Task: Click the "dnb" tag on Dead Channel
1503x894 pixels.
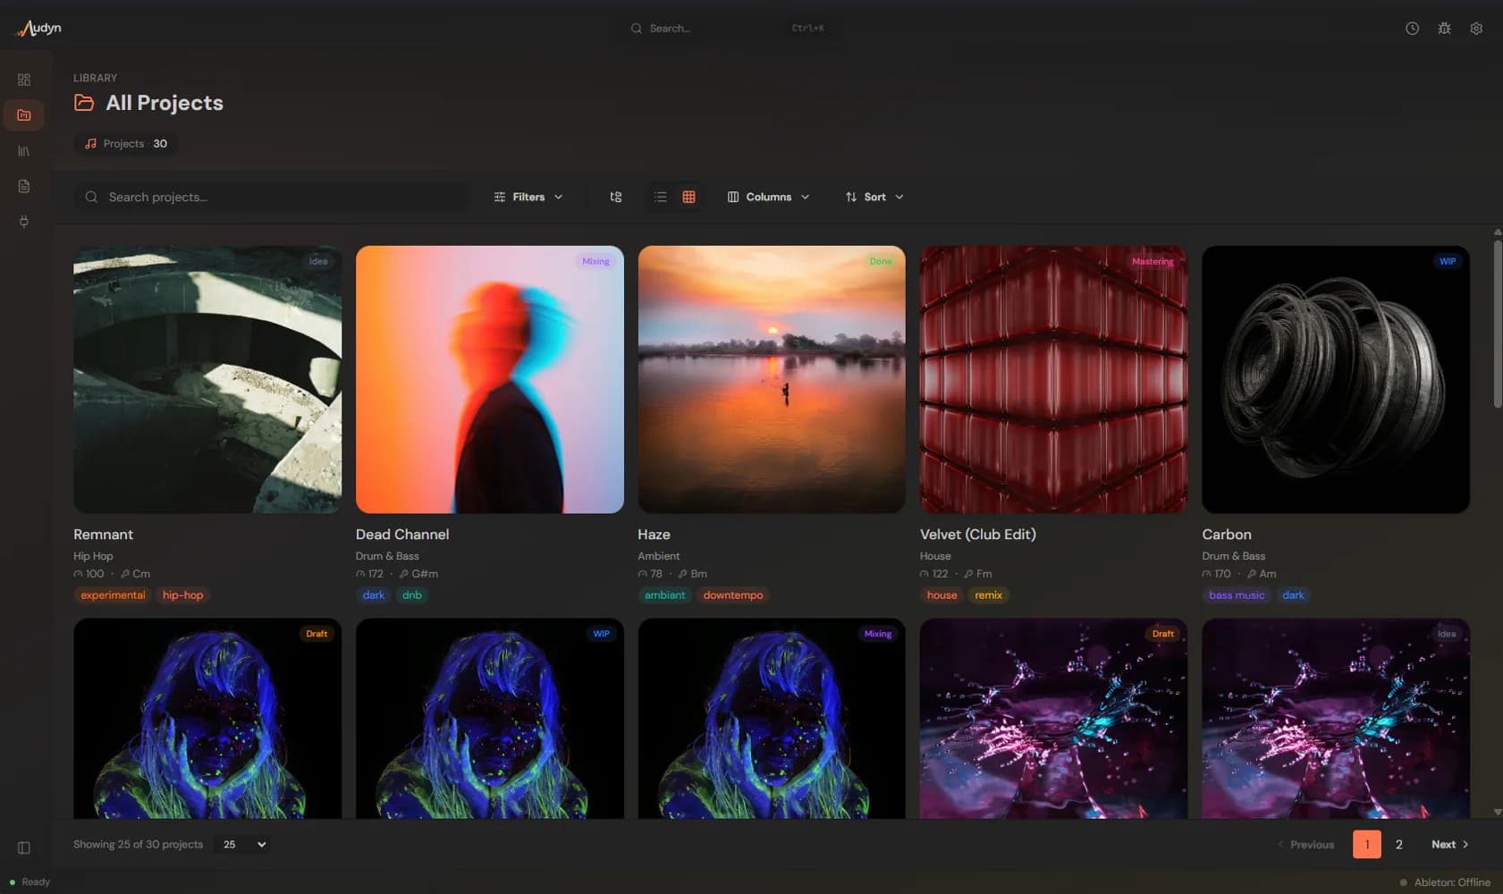Action: [x=411, y=595]
